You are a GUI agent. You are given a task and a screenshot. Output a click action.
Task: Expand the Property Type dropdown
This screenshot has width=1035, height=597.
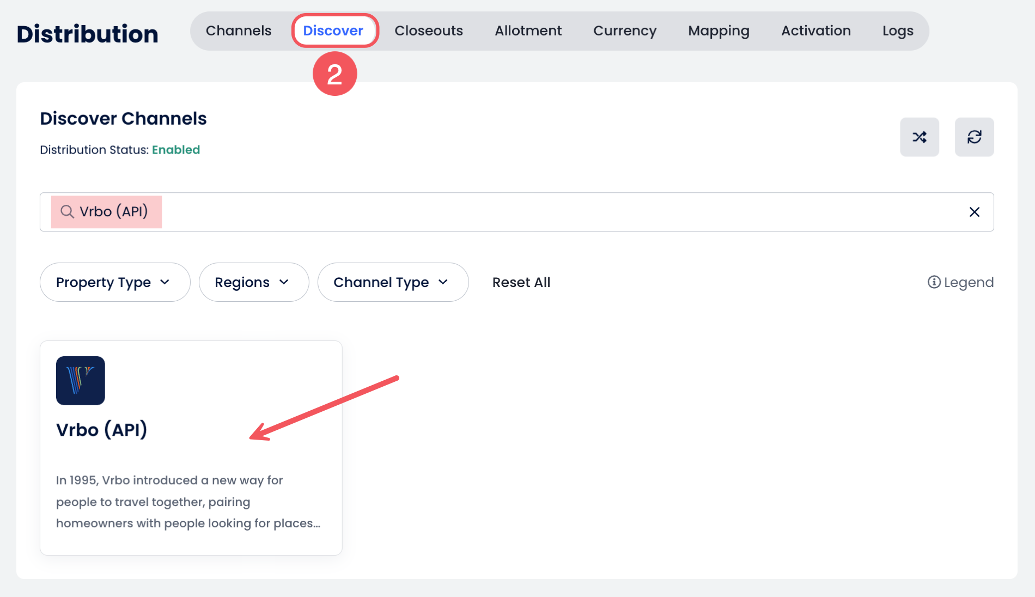pyautogui.click(x=114, y=282)
